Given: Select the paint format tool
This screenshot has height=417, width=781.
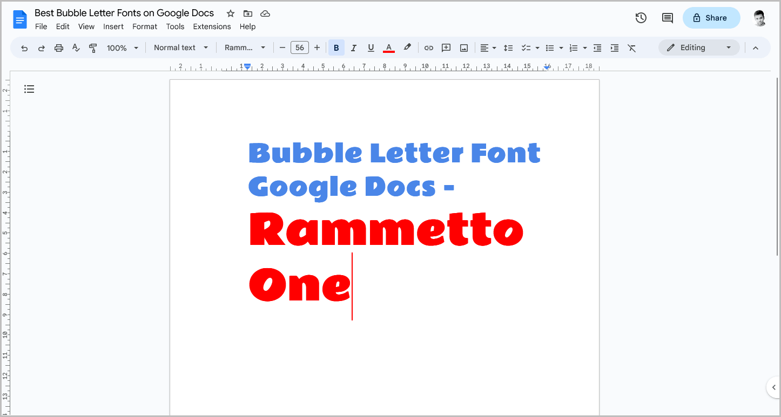Looking at the screenshot, I should 93,47.
